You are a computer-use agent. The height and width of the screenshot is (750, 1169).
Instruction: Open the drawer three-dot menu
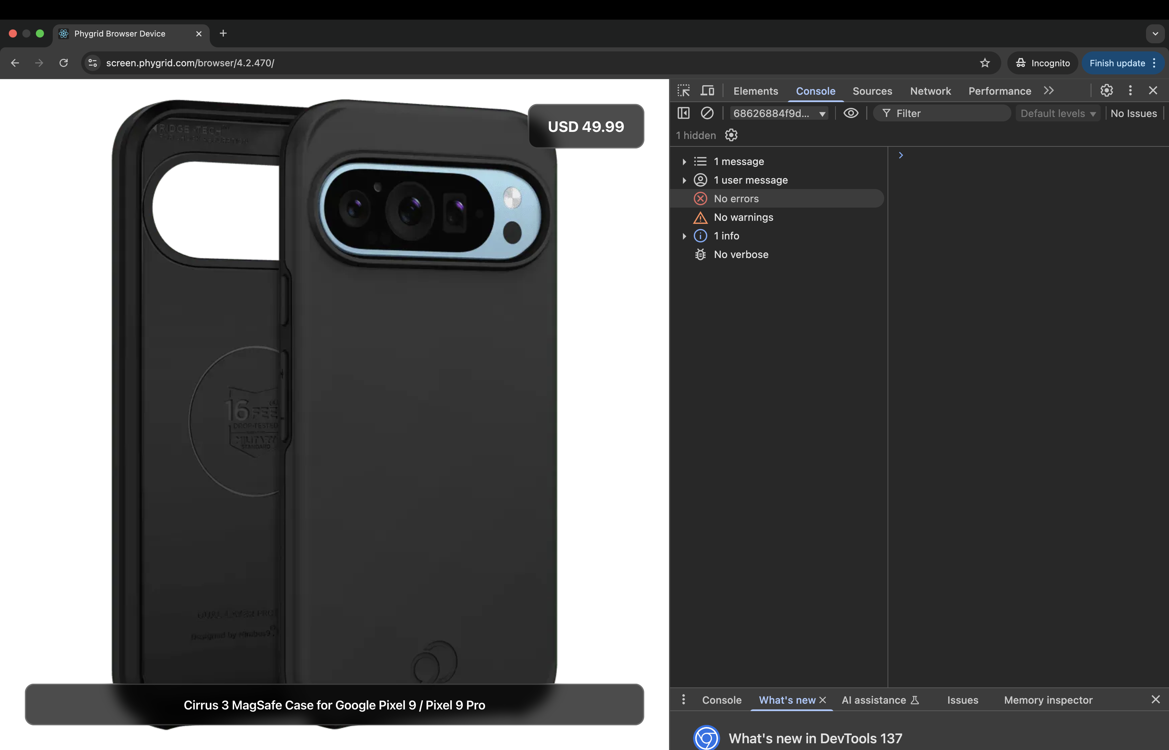click(x=683, y=699)
